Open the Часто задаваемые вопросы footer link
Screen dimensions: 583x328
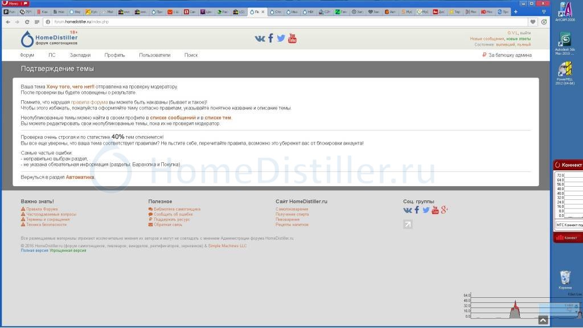[x=51, y=214]
